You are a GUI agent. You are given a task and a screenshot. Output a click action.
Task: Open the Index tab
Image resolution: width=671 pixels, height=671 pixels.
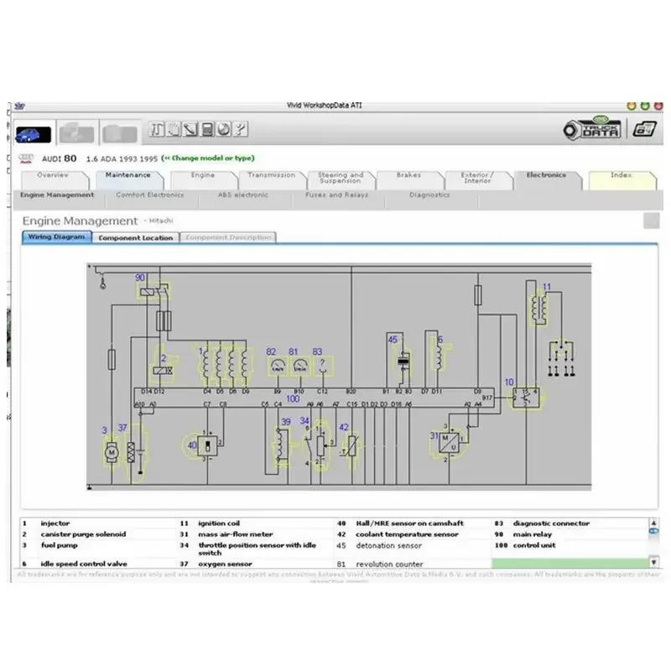pos(621,175)
